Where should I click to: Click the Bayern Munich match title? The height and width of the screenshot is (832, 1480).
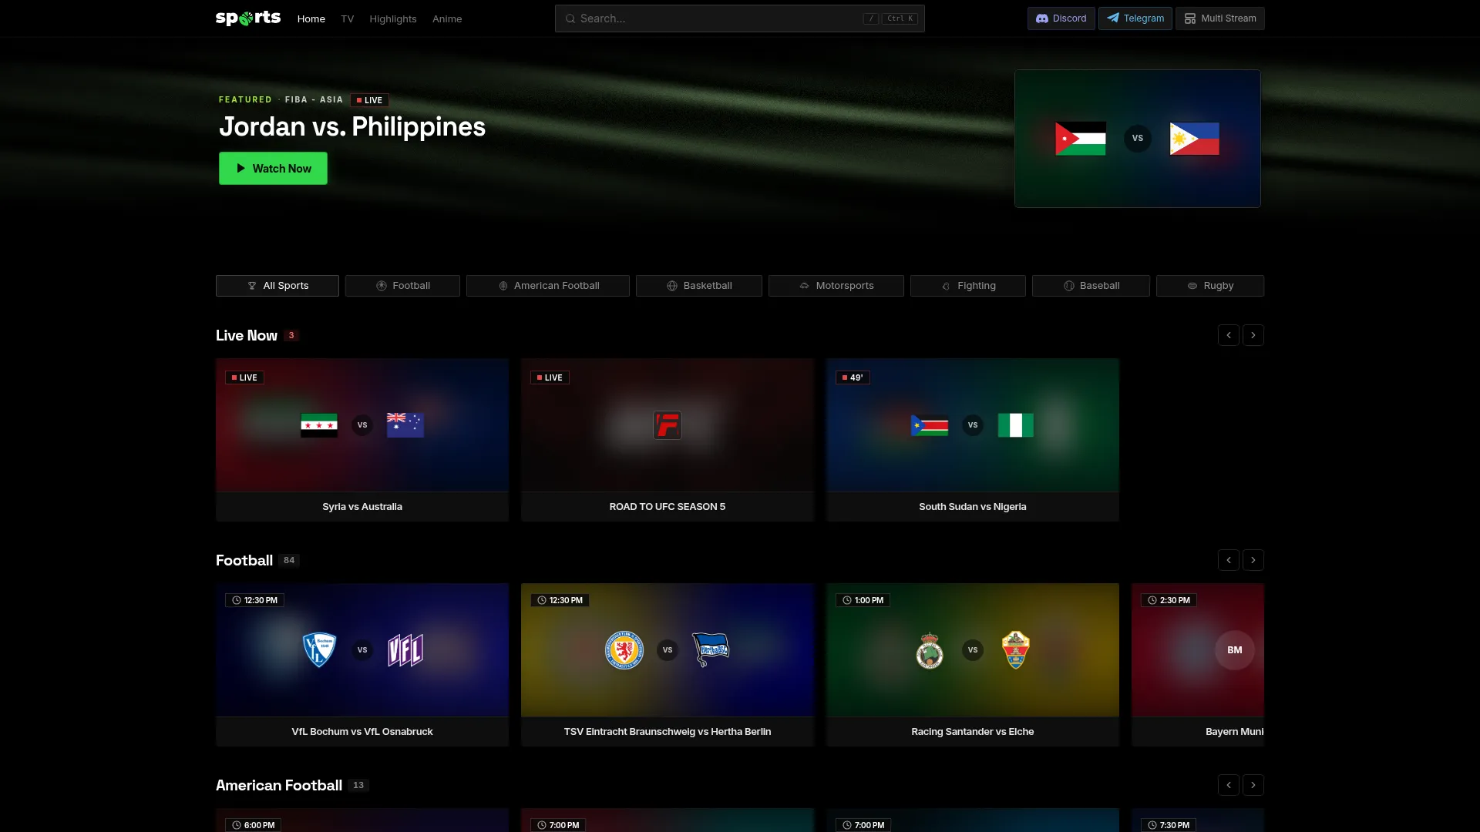tap(1235, 732)
